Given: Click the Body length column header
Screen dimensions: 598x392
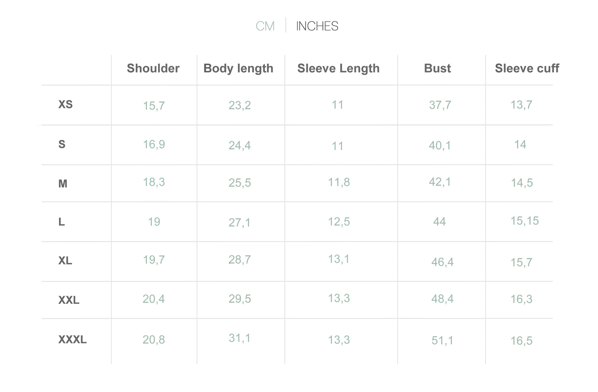Looking at the screenshot, I should pyautogui.click(x=238, y=69).
